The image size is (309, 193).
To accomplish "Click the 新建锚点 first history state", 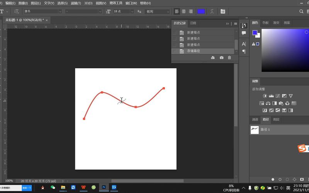I will (x=194, y=32).
